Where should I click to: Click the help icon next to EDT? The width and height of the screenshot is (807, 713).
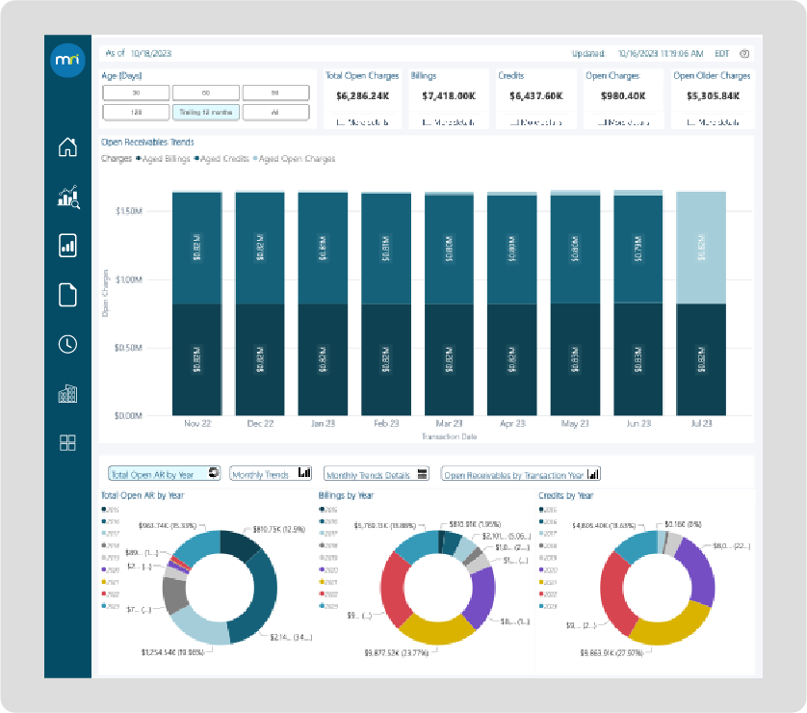click(743, 54)
